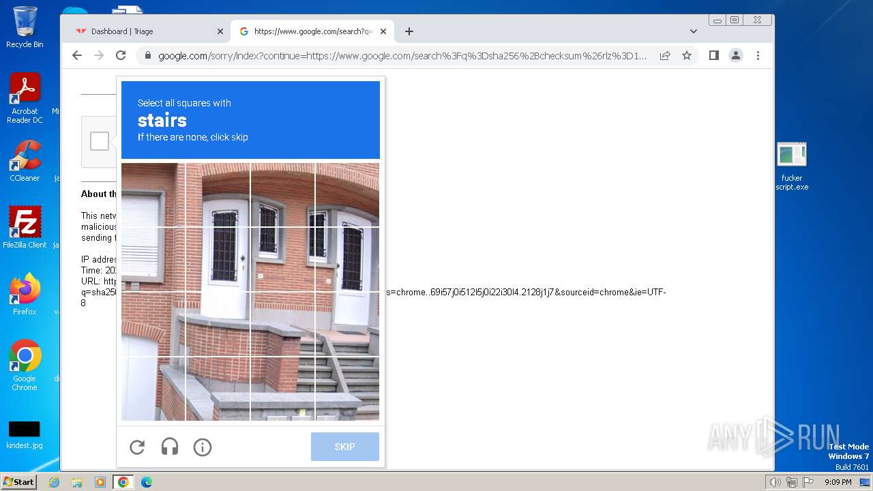873x491 pixels.
Task: Close the Google search tab
Action: 383,31
